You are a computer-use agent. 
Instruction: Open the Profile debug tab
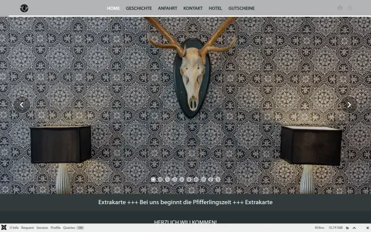pyautogui.click(x=56, y=228)
